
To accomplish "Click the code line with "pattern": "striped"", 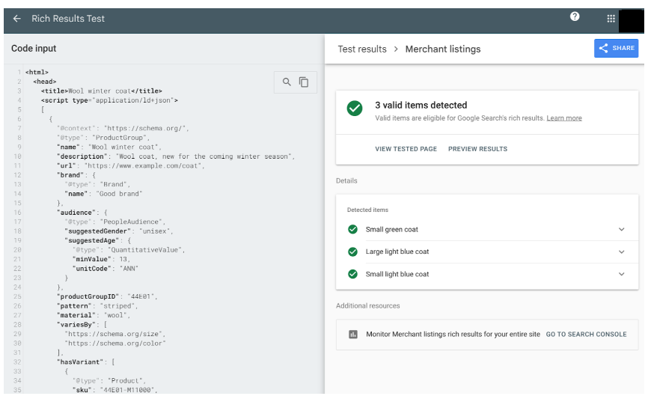I will coord(97,306).
